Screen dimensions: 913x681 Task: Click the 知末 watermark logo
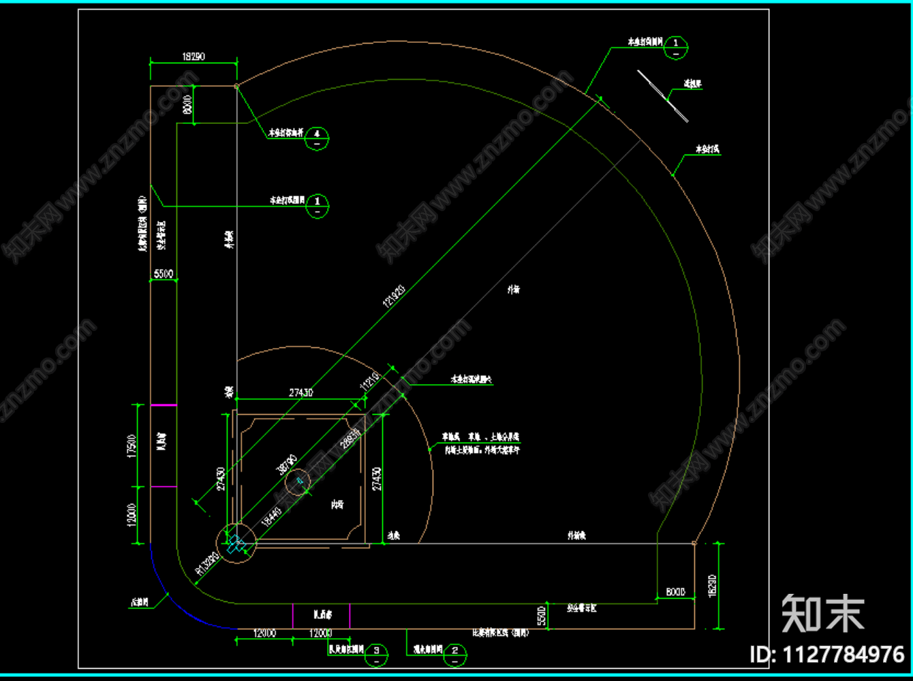[822, 614]
